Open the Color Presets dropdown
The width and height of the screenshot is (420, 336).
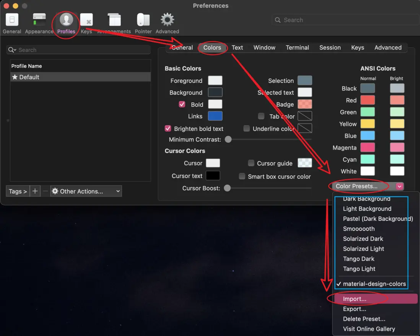tap(368, 186)
